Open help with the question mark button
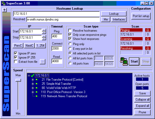This screenshot has width=155, height=119. coord(4,10)
